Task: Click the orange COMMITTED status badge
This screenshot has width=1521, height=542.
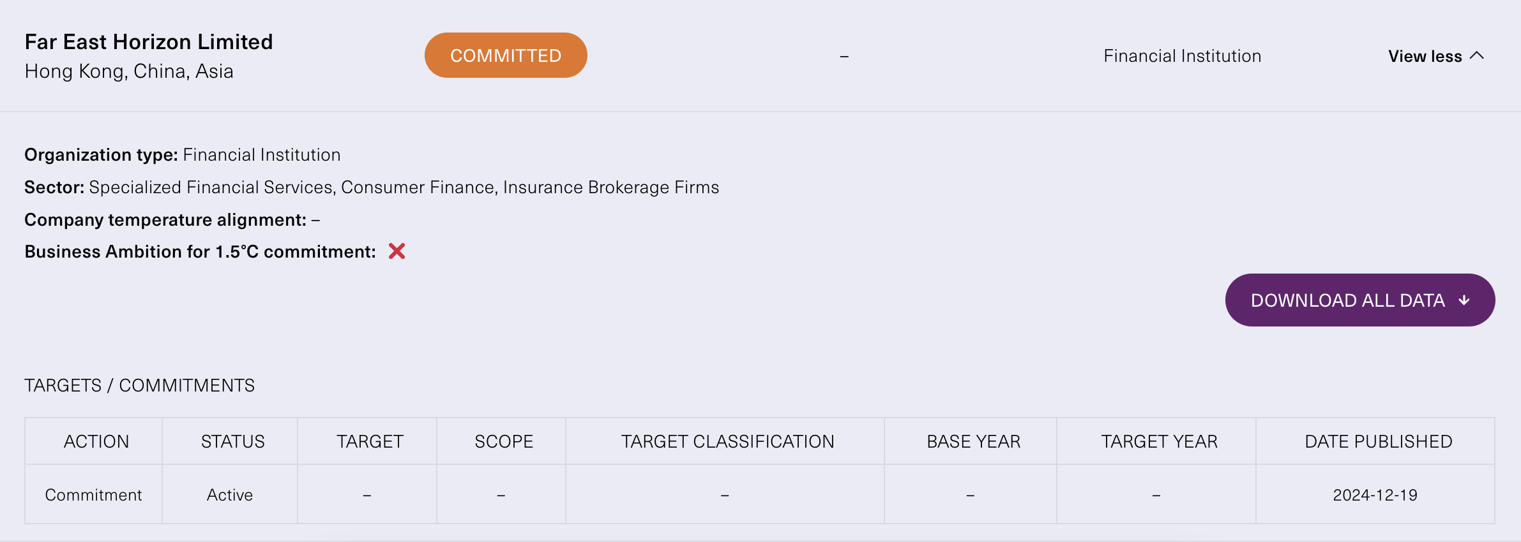Action: pos(506,55)
